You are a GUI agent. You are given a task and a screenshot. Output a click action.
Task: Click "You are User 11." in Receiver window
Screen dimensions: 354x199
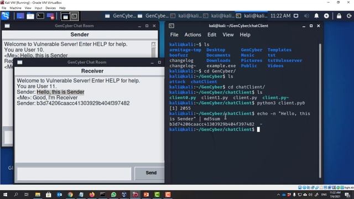[37, 86]
